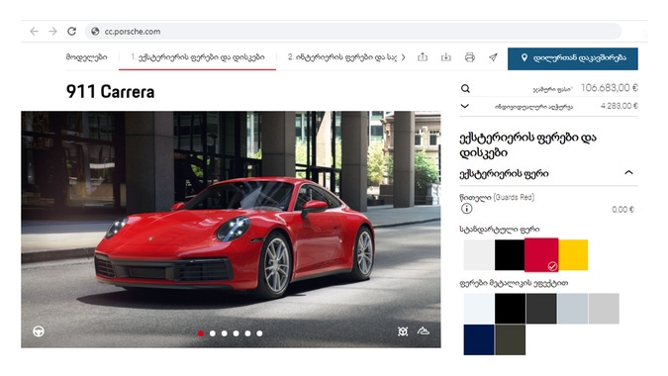
Task: Print the configuration with printer icon
Action: coord(469,57)
